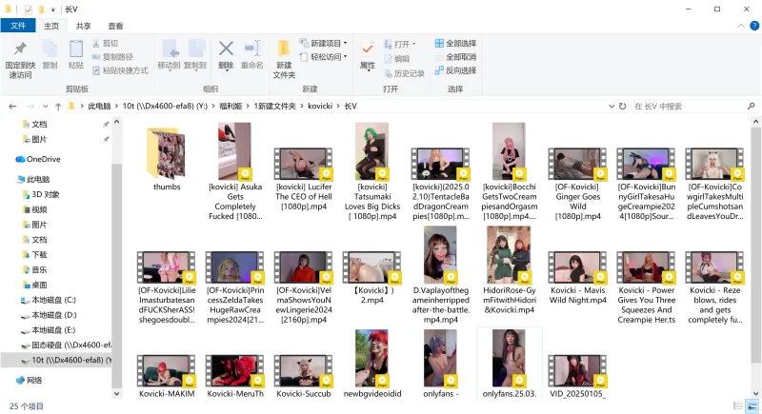Select OneDrive in navigation pane
Viewport: 762px width, 414px height.
pyautogui.click(x=38, y=159)
